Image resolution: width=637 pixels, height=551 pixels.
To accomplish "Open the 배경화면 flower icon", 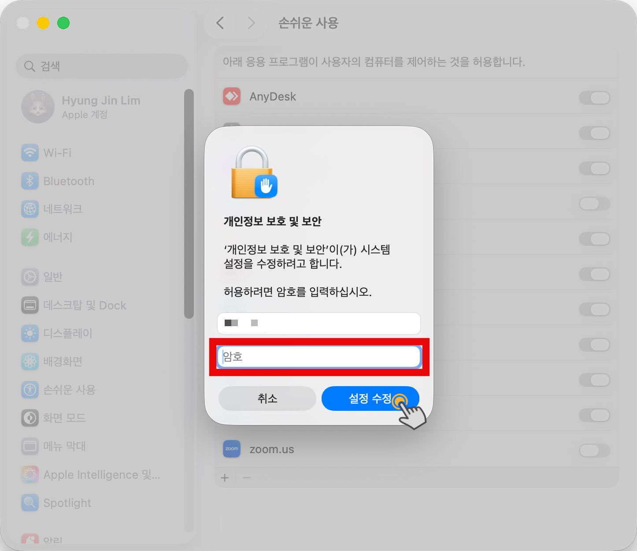I will (x=30, y=361).
